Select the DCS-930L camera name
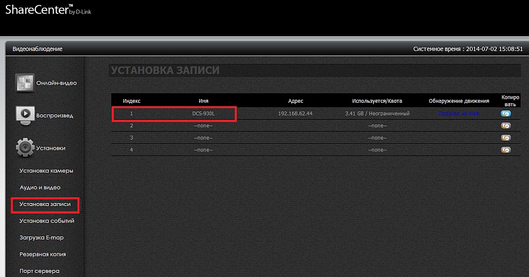The width and height of the screenshot is (529, 277). pyautogui.click(x=203, y=113)
